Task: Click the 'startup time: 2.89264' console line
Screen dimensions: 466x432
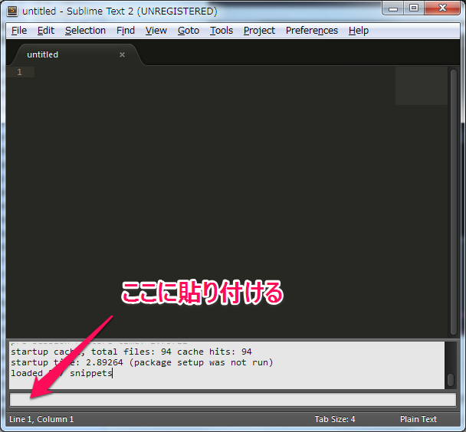Action: pos(142,362)
